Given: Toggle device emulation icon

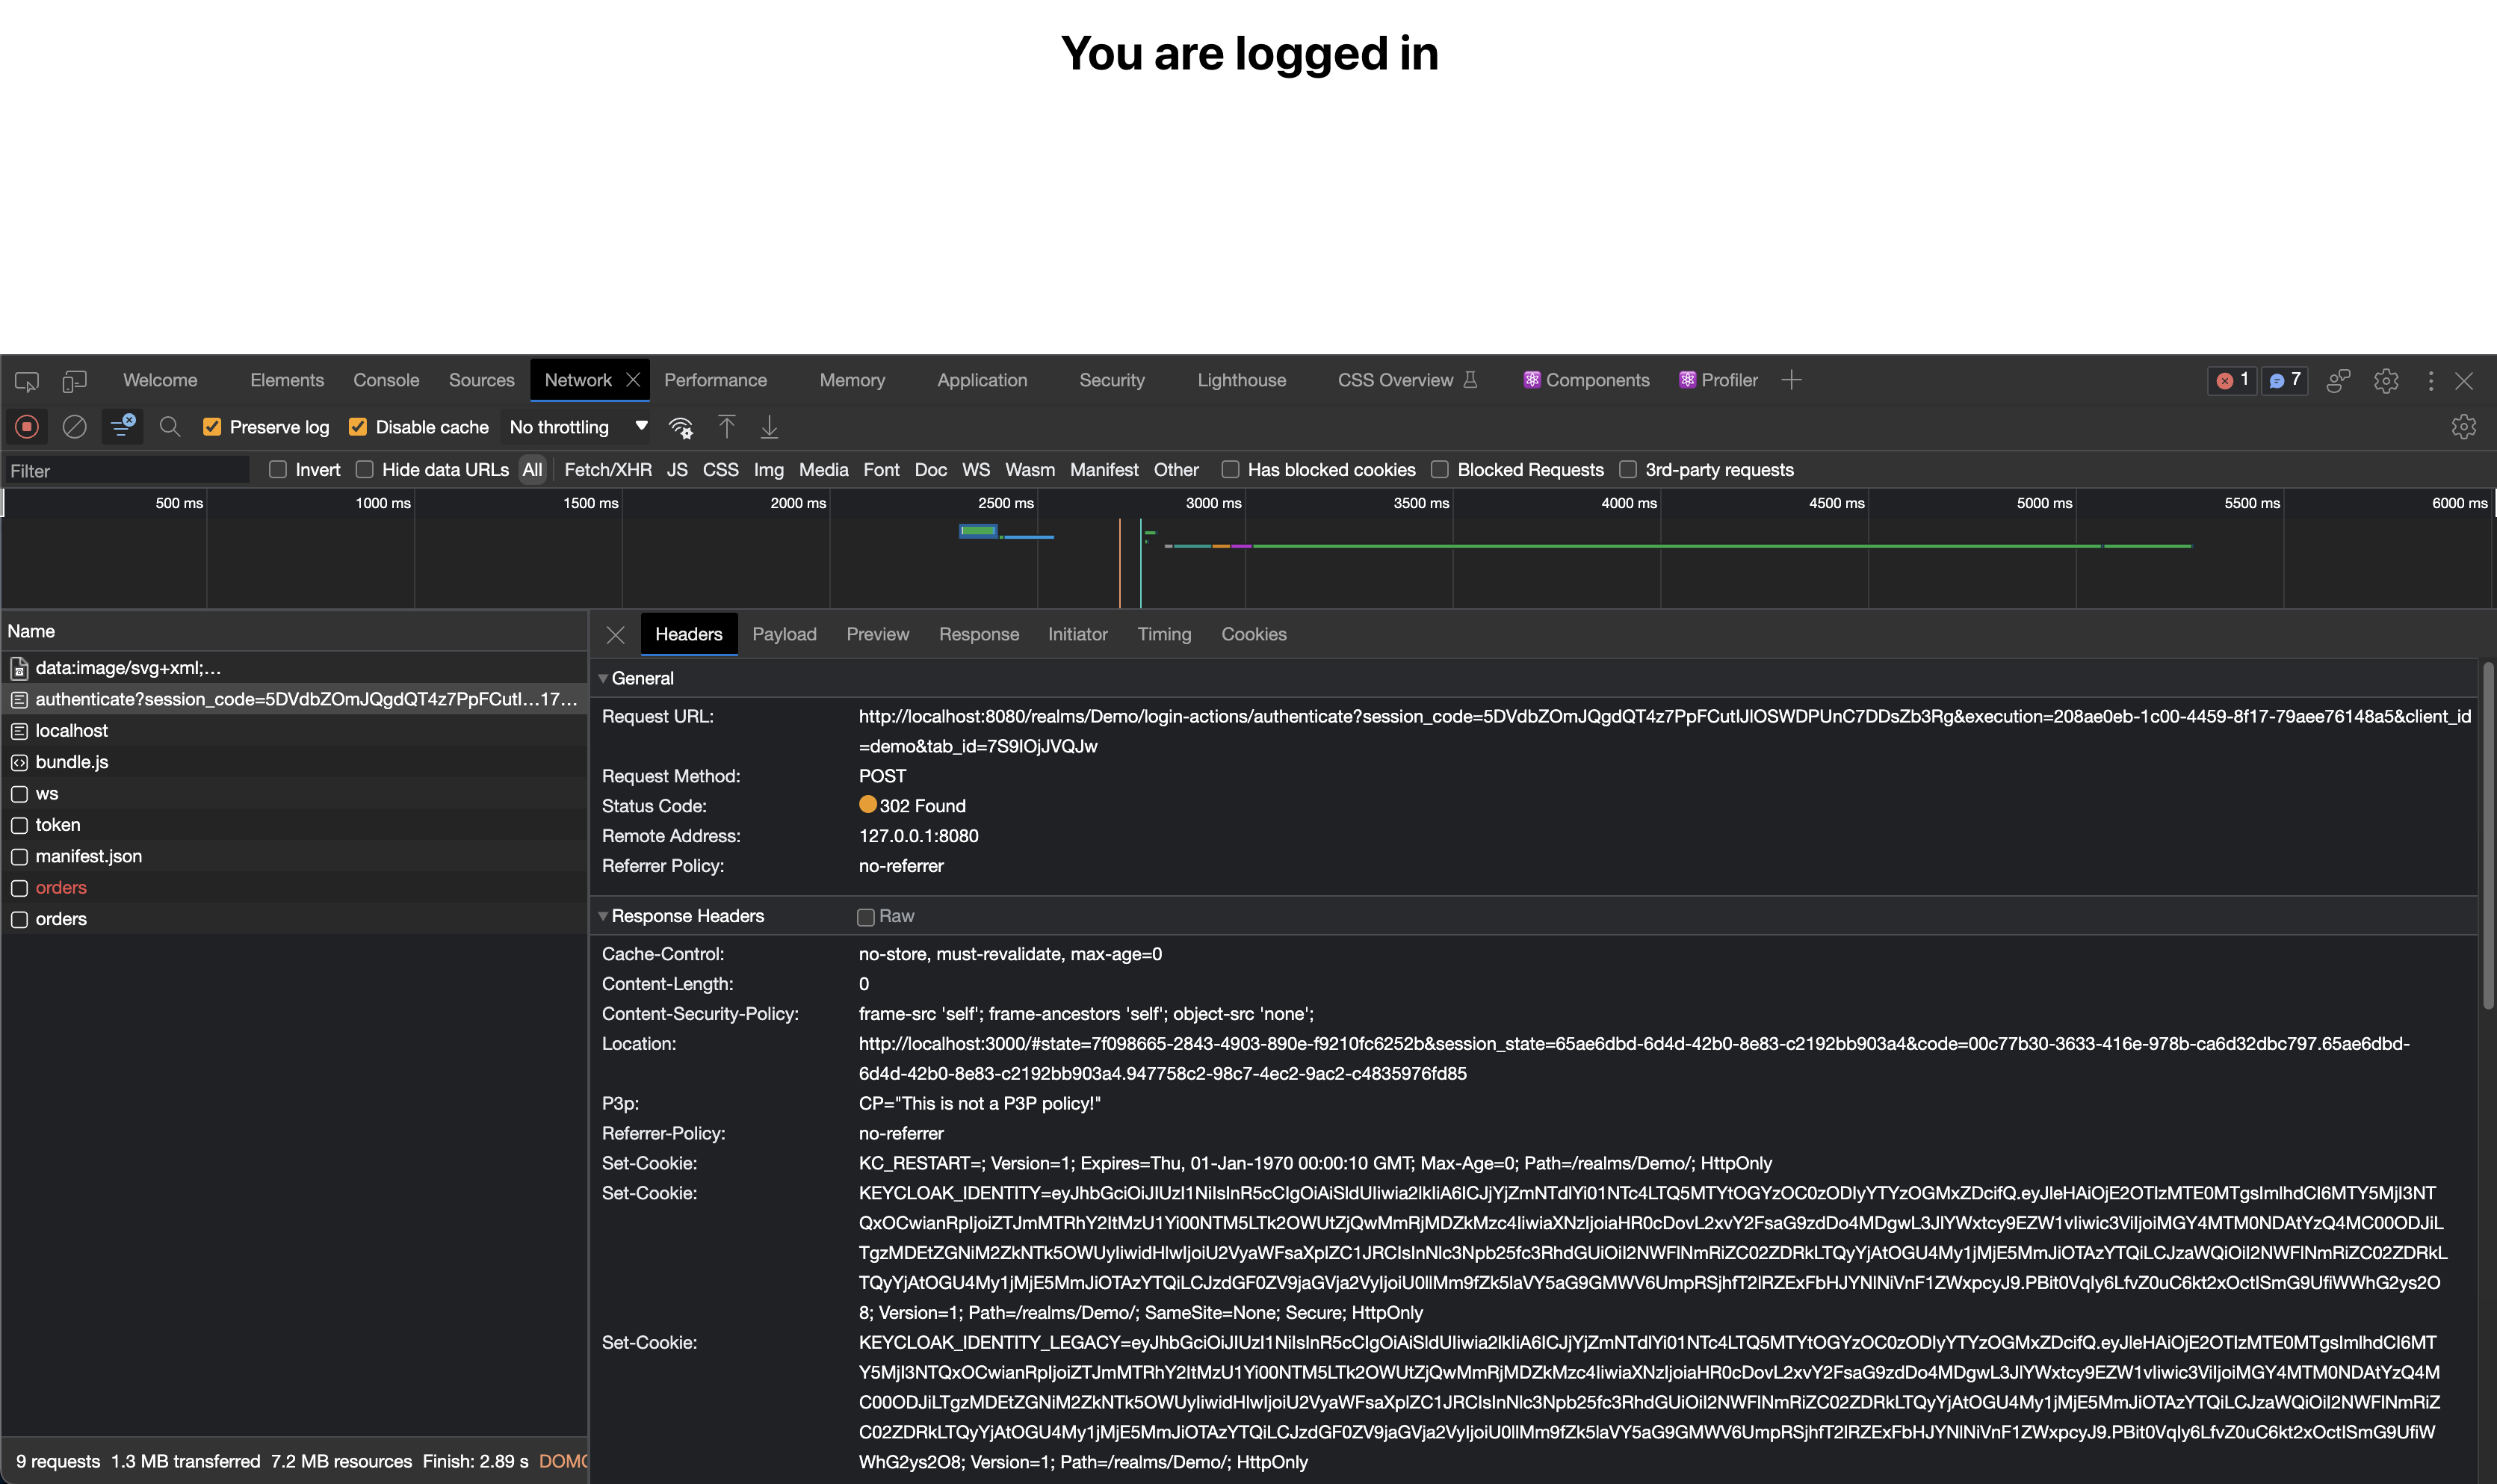Looking at the screenshot, I should (x=75, y=381).
